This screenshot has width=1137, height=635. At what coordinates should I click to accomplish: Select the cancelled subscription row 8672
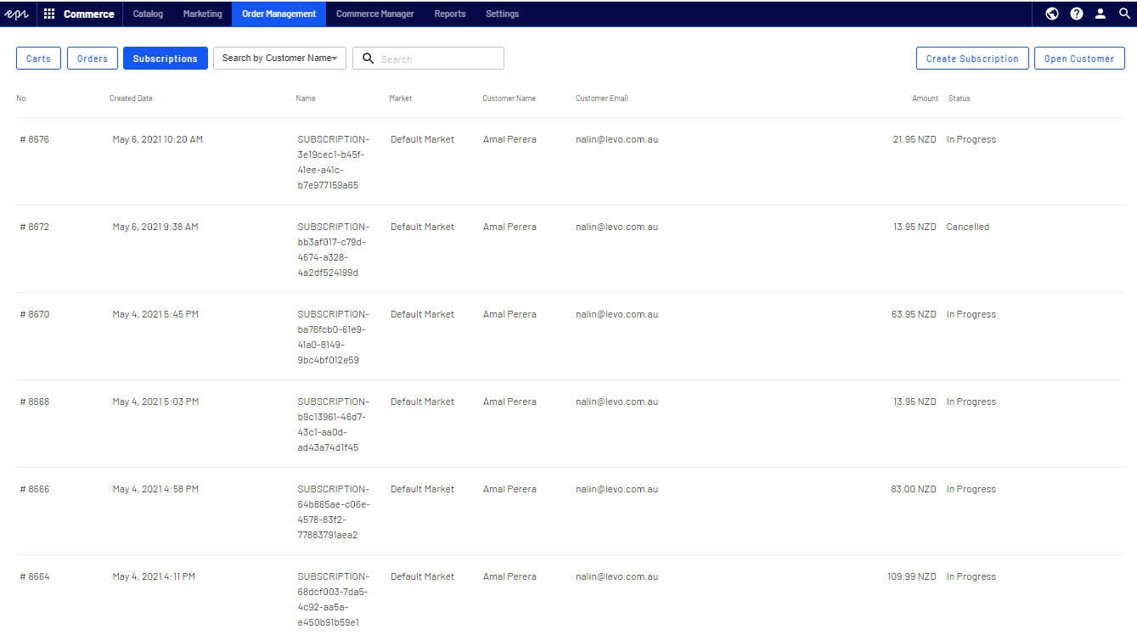point(35,227)
